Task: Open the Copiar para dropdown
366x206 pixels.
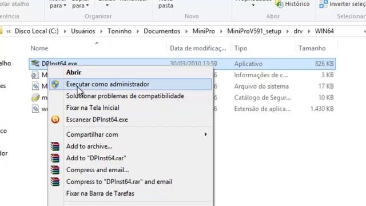Action: click(80, 5)
